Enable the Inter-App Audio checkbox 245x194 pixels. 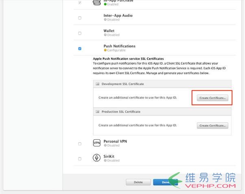[x=80, y=18]
